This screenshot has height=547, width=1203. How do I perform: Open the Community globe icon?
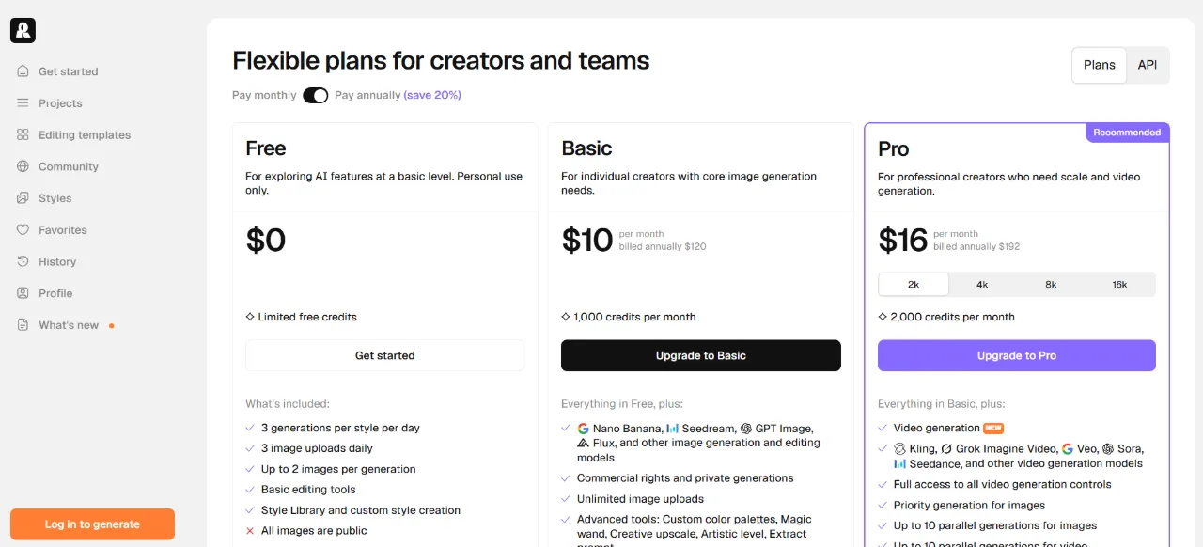pos(23,166)
